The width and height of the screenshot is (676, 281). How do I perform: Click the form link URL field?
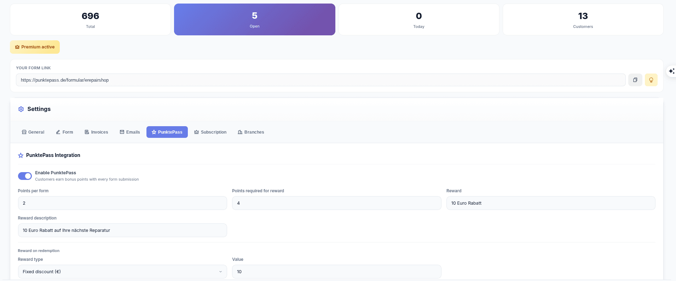pos(320,80)
